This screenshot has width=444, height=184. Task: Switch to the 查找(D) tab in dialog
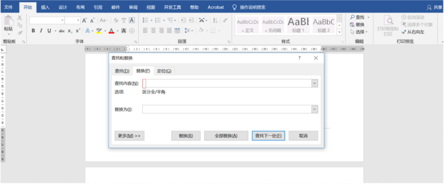pos(122,71)
